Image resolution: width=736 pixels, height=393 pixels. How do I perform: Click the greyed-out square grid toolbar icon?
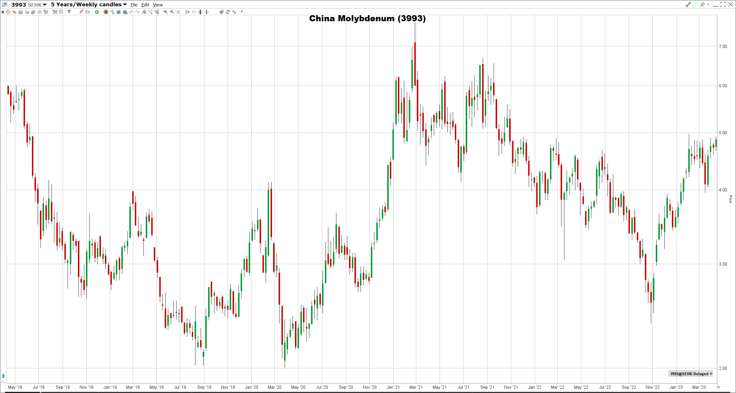[x=61, y=12]
